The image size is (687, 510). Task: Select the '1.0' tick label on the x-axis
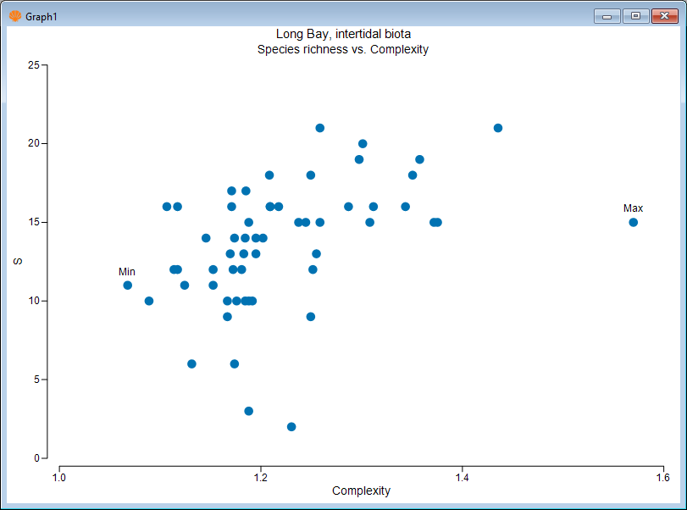[x=60, y=476]
